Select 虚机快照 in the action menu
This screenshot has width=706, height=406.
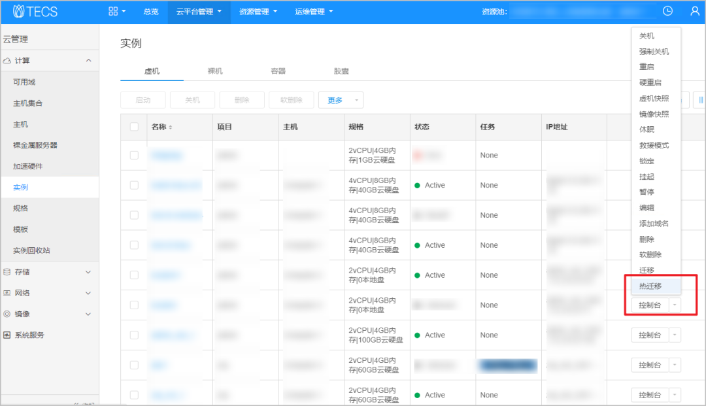click(654, 99)
